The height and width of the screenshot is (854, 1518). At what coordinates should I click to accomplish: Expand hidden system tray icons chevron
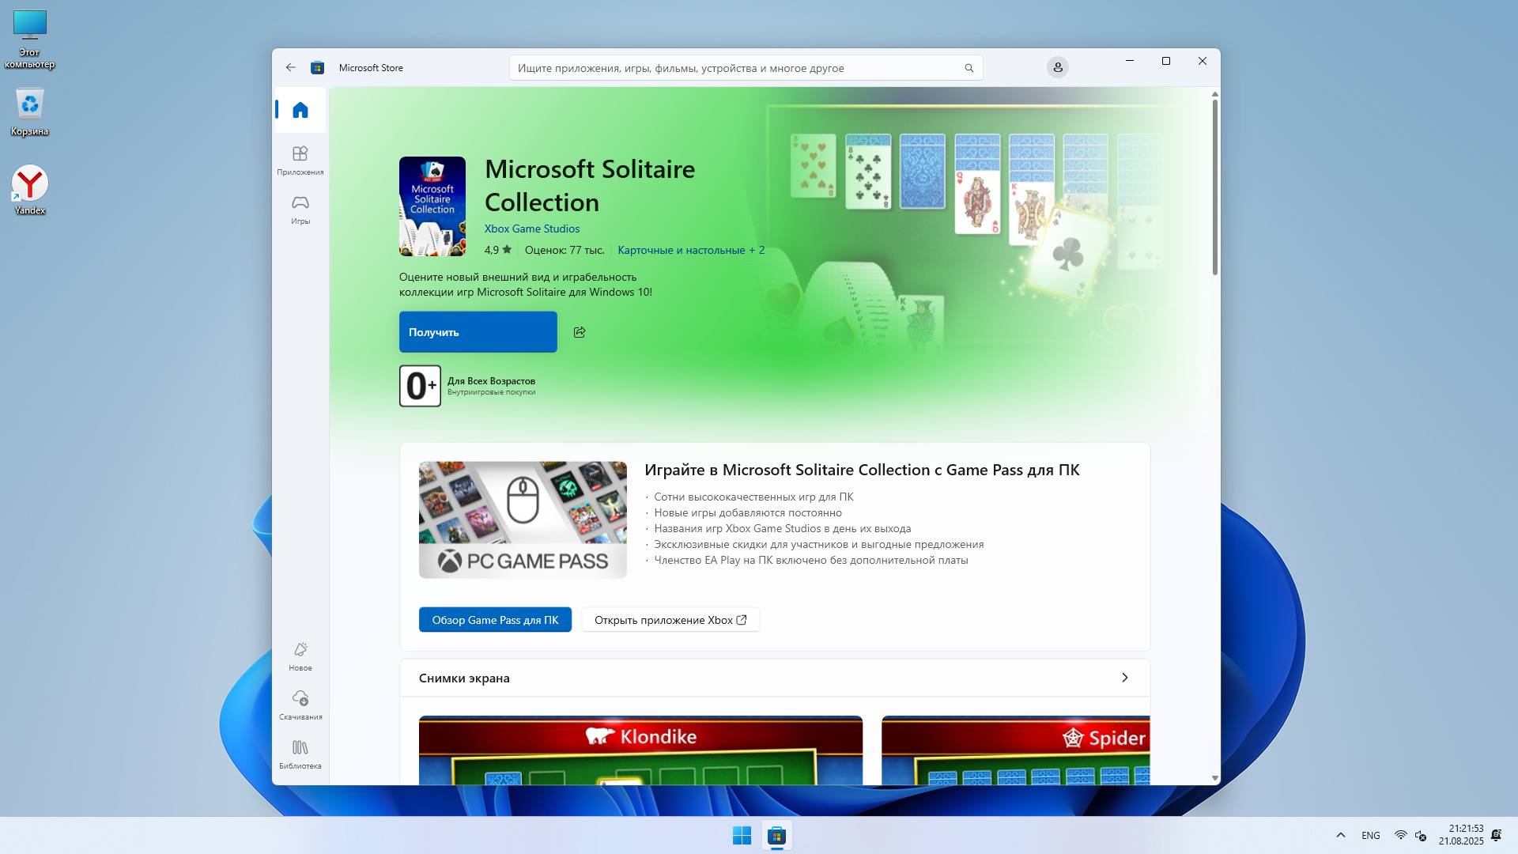point(1340,835)
